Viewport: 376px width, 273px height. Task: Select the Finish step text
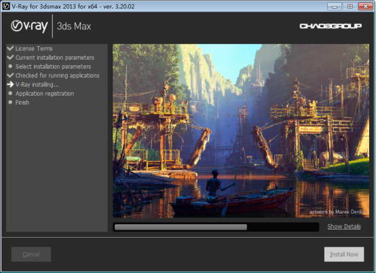click(22, 103)
